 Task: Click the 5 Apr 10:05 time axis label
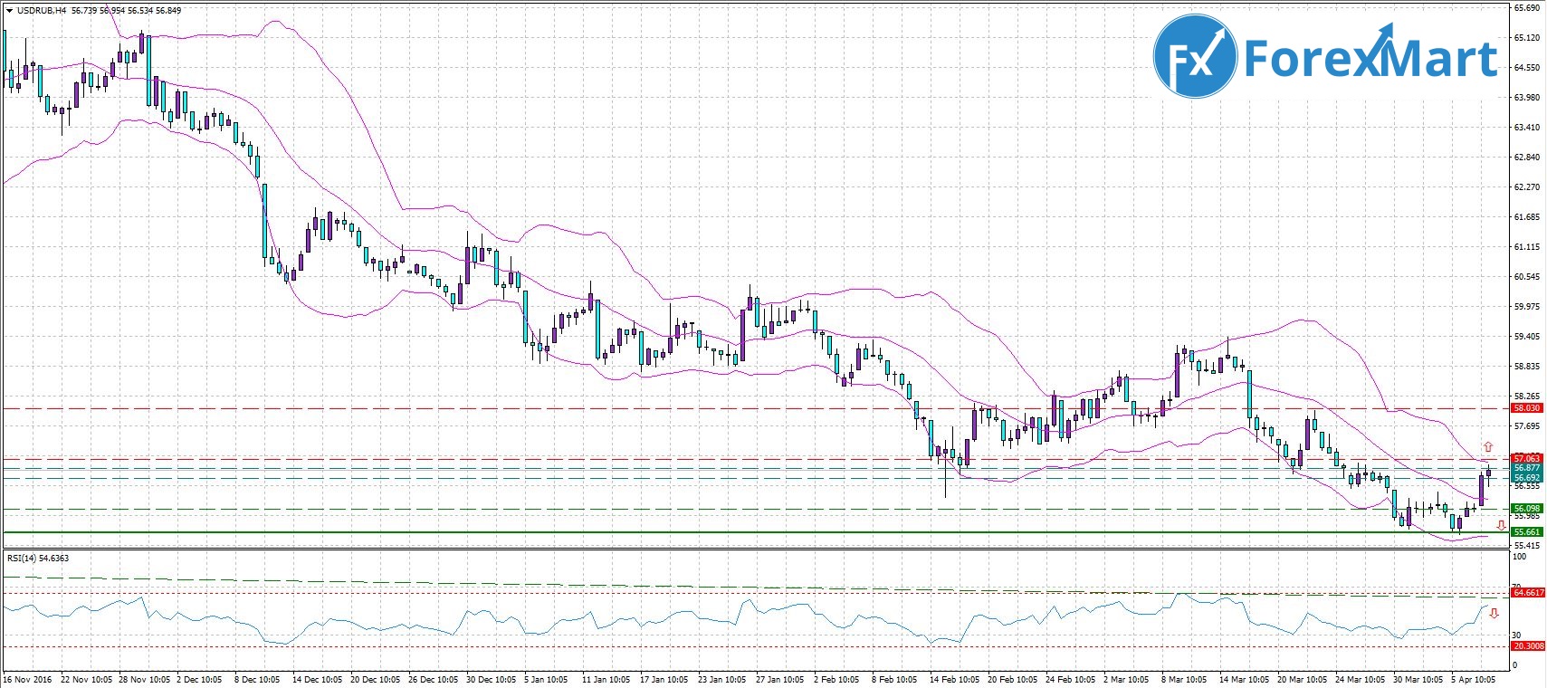point(1472,679)
